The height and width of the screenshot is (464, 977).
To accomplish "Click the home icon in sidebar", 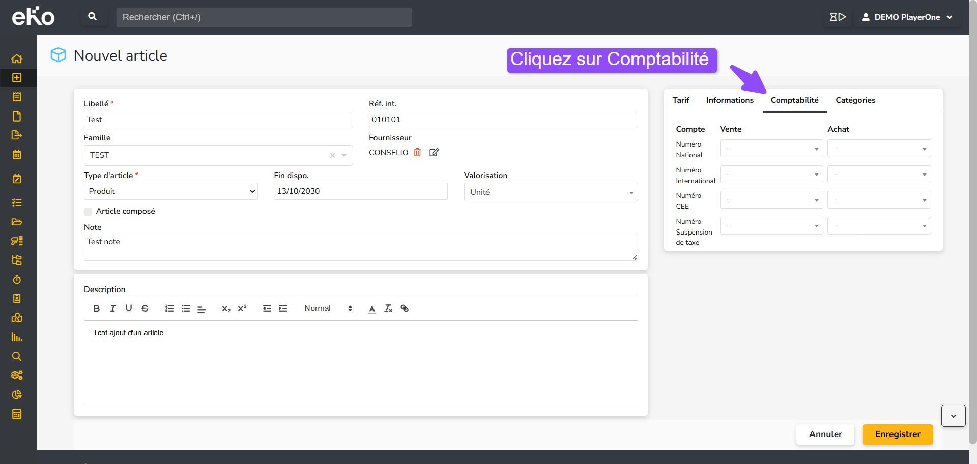I will [17, 59].
